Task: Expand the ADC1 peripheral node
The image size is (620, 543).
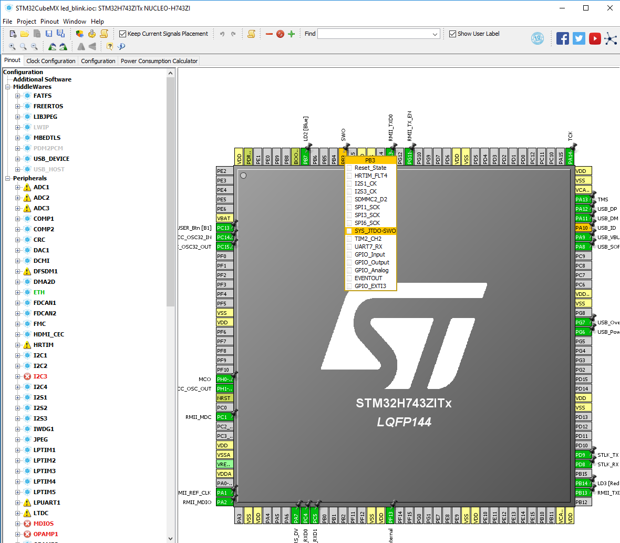Action: pyautogui.click(x=17, y=188)
